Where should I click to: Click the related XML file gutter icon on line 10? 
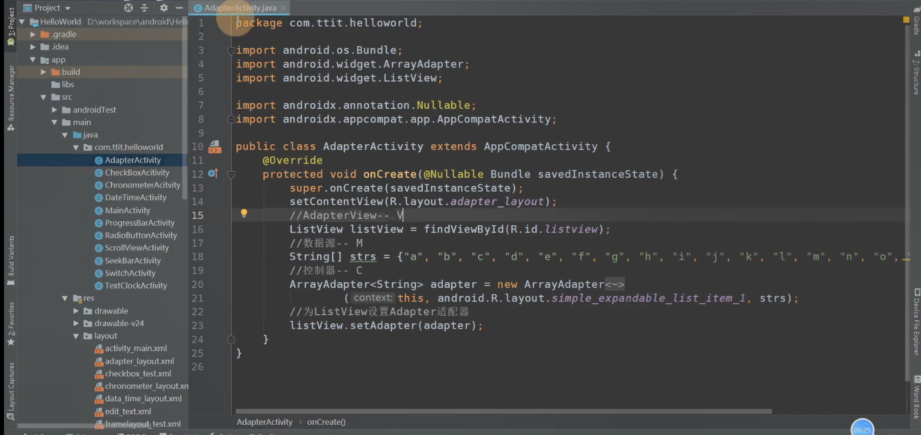(x=215, y=147)
